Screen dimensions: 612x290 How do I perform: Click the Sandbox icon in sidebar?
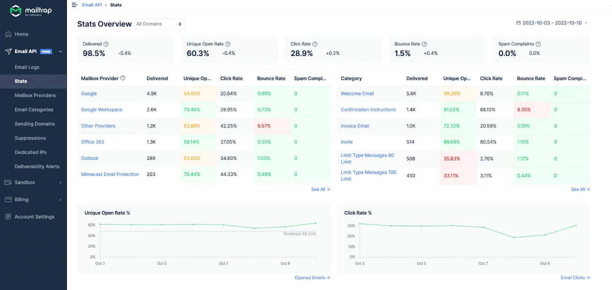coord(8,182)
